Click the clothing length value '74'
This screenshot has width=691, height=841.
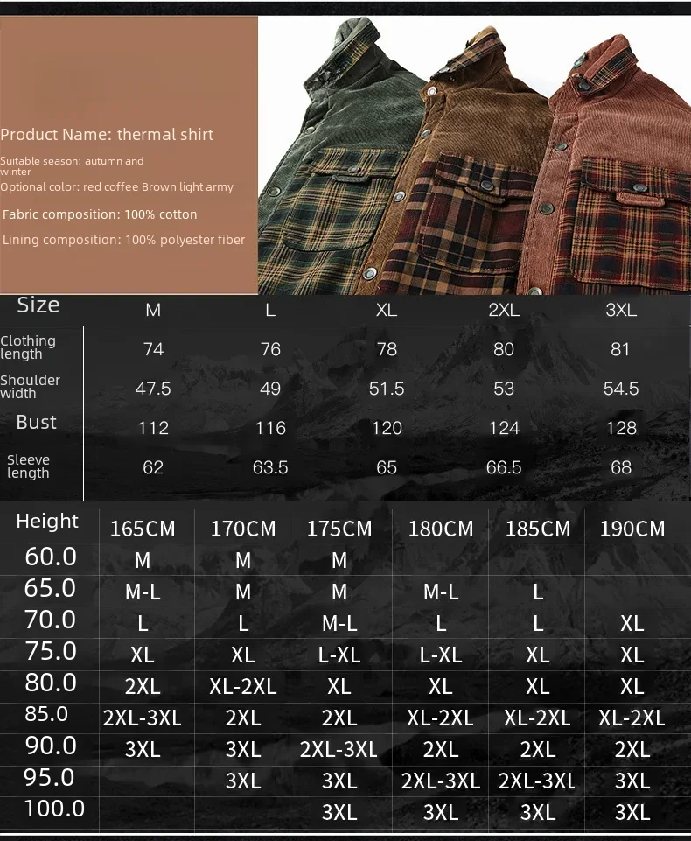pyautogui.click(x=153, y=349)
